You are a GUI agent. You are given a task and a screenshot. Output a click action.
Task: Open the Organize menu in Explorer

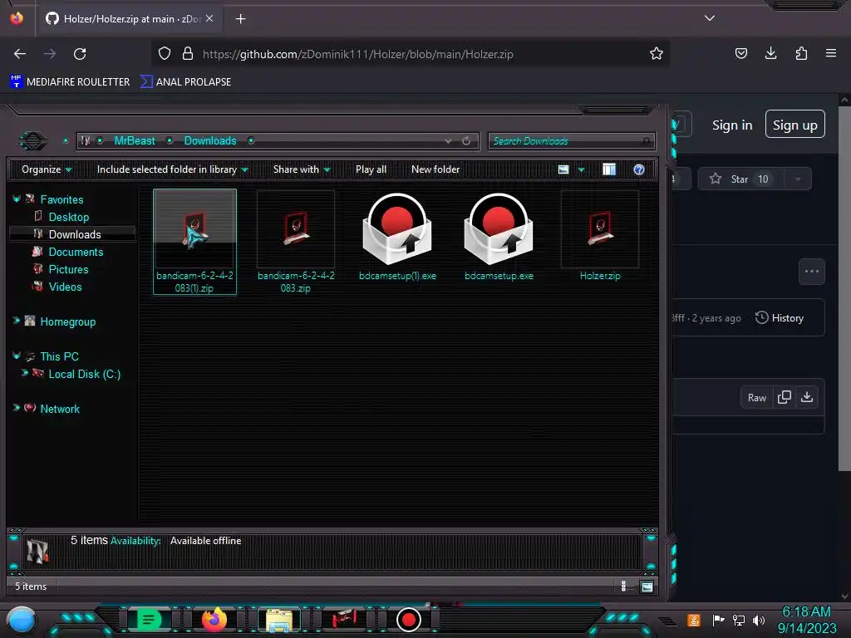(x=47, y=169)
